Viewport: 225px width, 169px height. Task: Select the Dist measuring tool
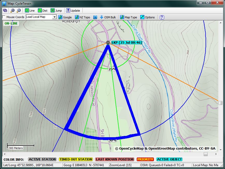click(x=43, y=10)
